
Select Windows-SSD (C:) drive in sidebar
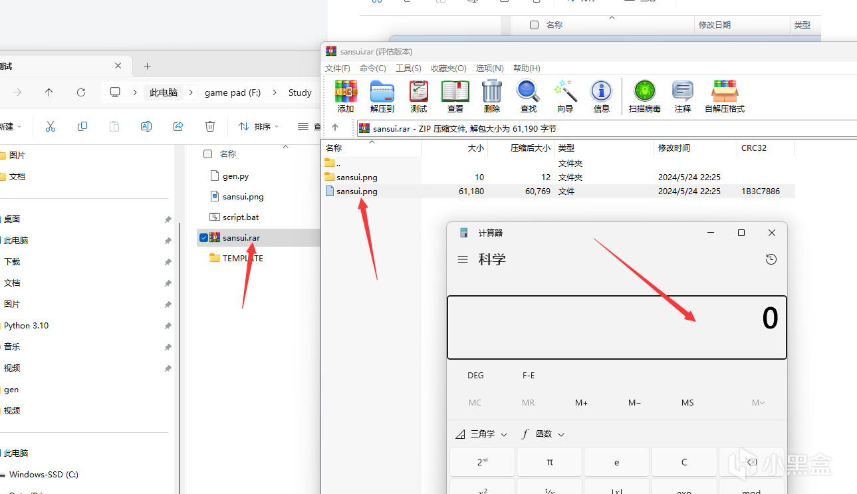click(43, 475)
